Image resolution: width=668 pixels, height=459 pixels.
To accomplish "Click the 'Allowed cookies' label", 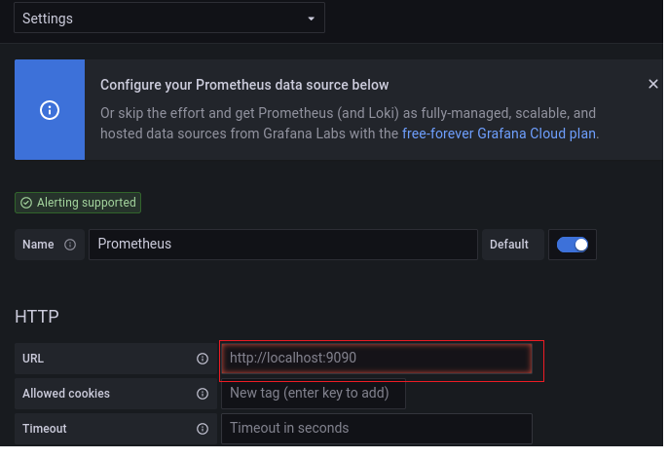I will point(66,394).
